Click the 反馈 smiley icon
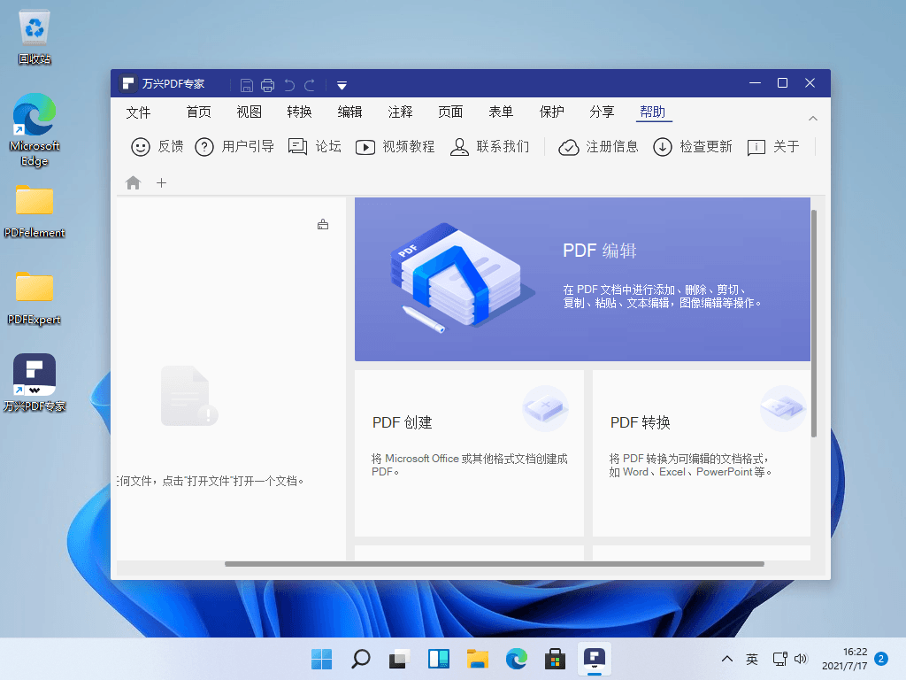 [141, 147]
